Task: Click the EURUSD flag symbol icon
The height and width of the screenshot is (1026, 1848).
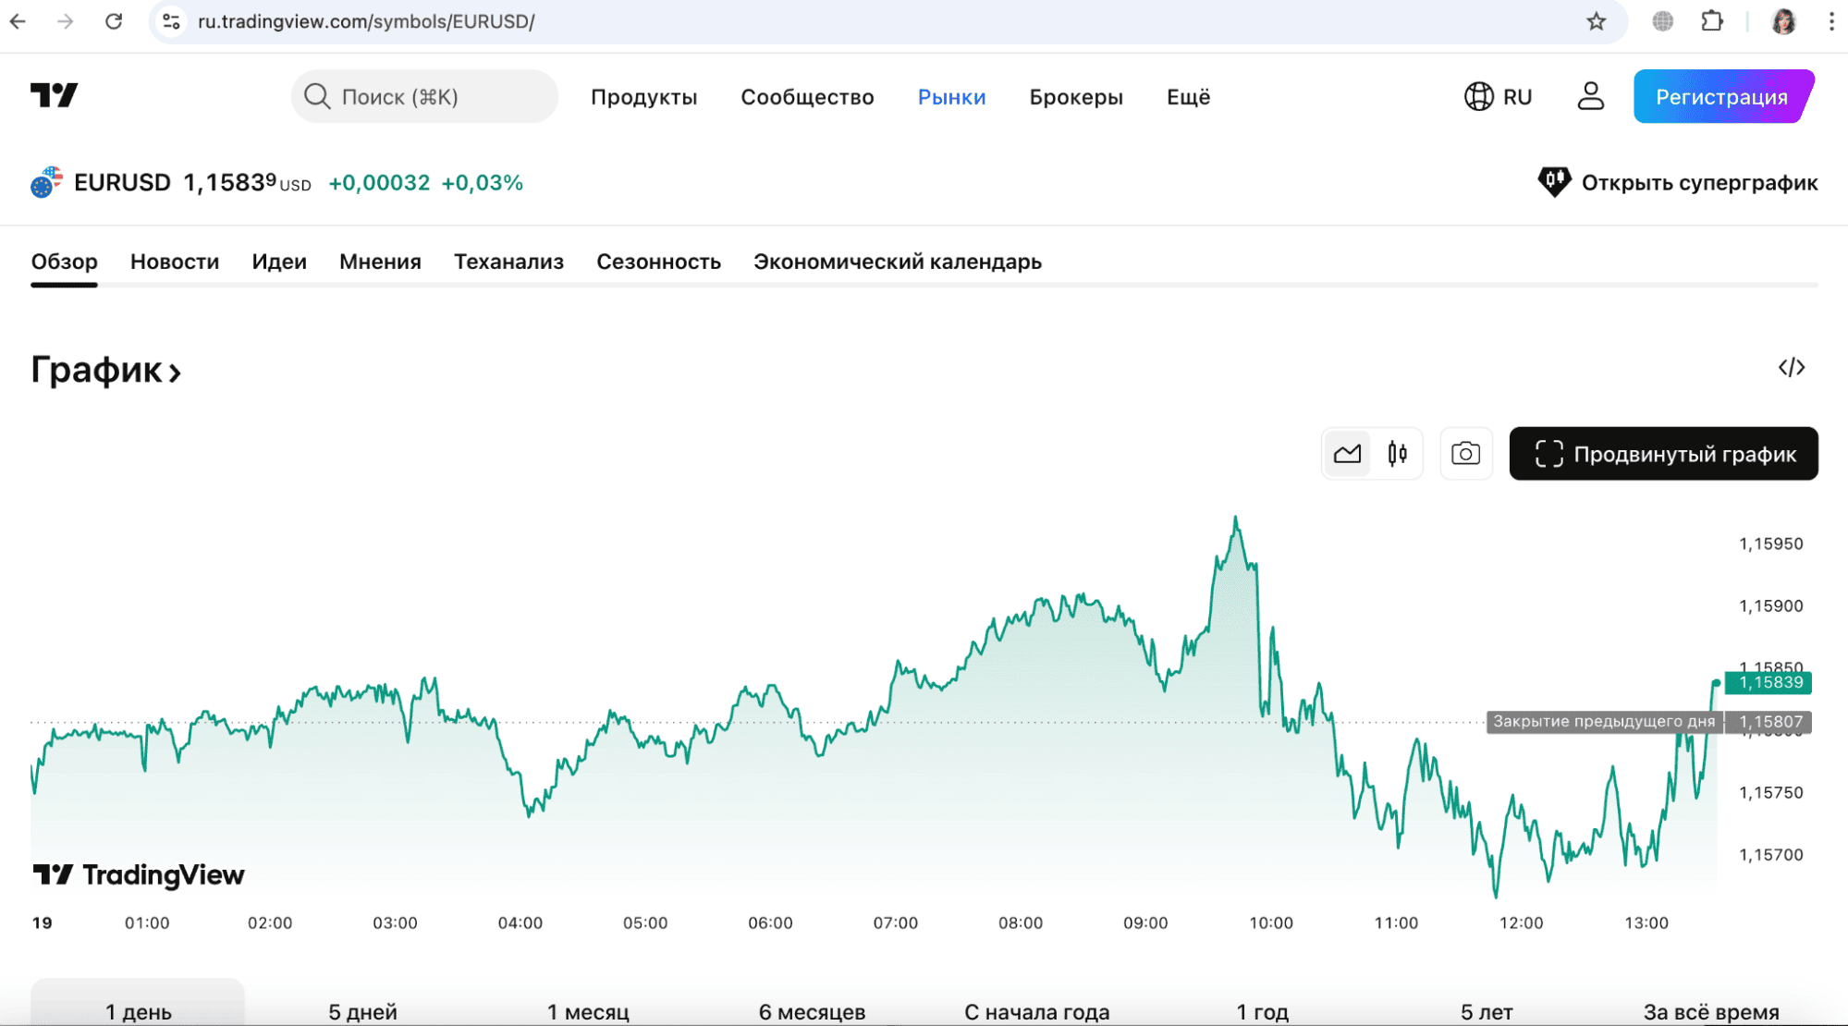Action: click(46, 182)
